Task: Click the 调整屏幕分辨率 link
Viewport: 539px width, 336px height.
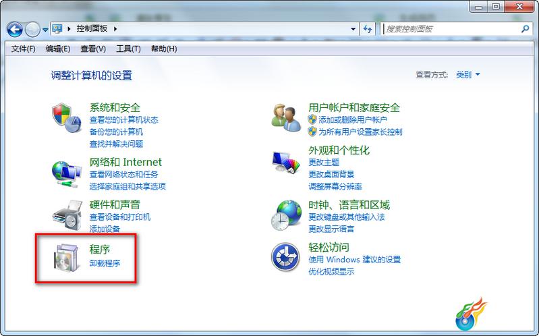Action: [x=335, y=186]
